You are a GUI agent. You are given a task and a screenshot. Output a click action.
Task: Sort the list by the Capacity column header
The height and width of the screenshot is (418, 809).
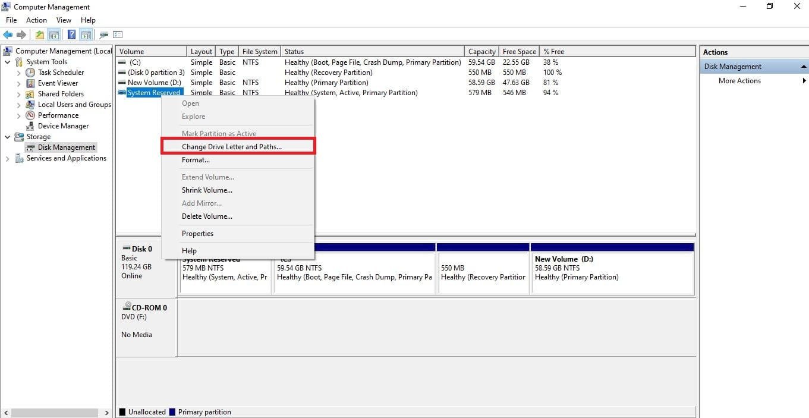click(481, 52)
